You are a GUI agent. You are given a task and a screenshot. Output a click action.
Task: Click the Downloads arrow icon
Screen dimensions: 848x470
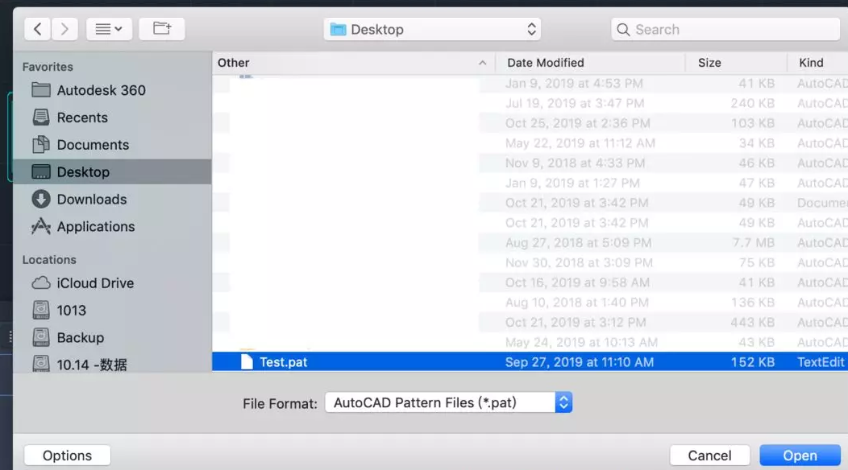(41, 199)
